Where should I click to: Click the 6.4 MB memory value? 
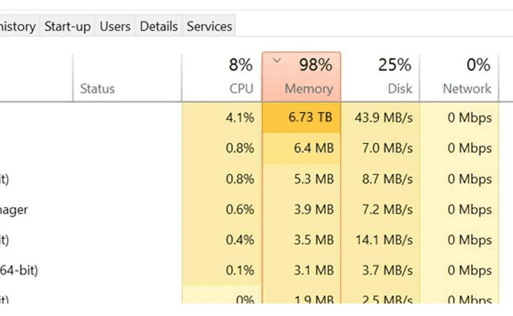[314, 148]
